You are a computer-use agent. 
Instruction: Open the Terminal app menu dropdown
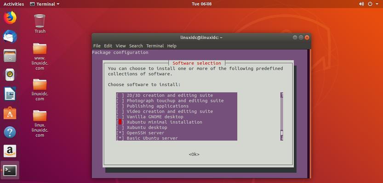click(x=45, y=4)
